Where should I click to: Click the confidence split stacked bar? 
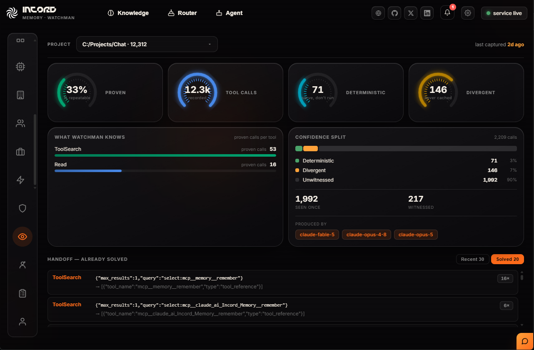pyautogui.click(x=406, y=148)
